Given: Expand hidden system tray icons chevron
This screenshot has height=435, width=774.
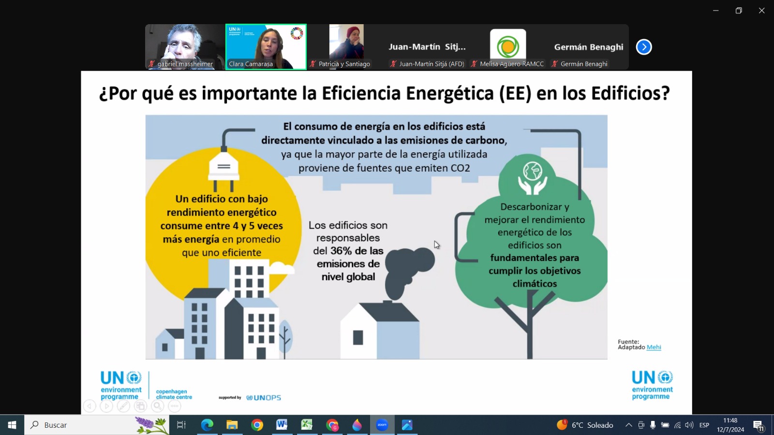Looking at the screenshot, I should pos(628,425).
